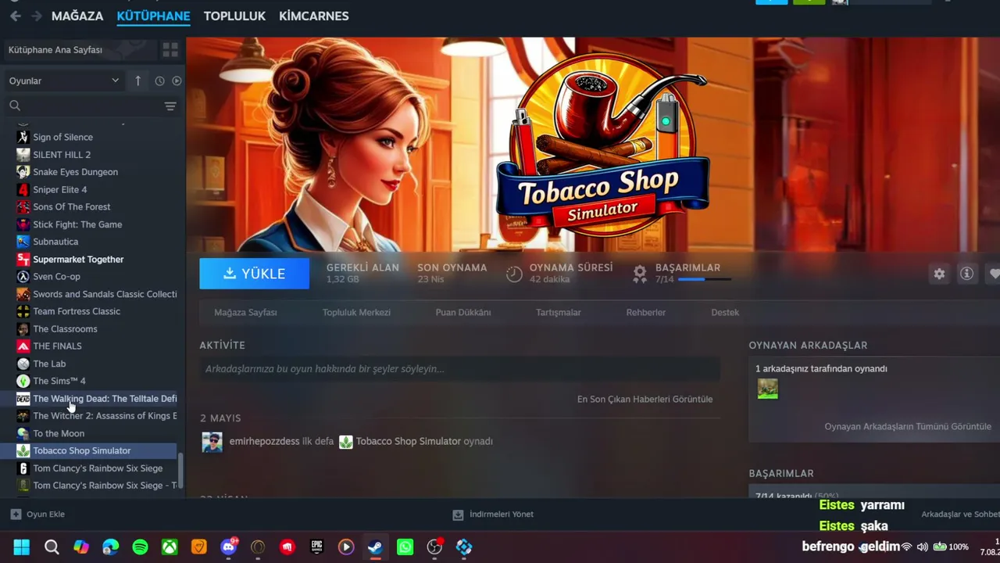
Task: Open the friend avatar under Oynayan Arkadaşlar
Action: (x=767, y=389)
